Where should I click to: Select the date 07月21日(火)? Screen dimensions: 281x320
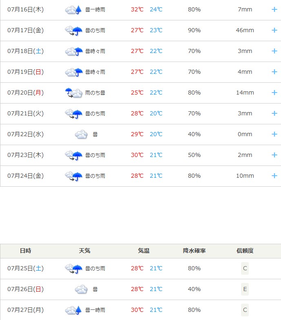pos(26,113)
